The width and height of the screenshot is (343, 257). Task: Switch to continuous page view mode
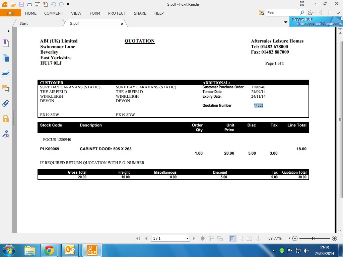241,238
